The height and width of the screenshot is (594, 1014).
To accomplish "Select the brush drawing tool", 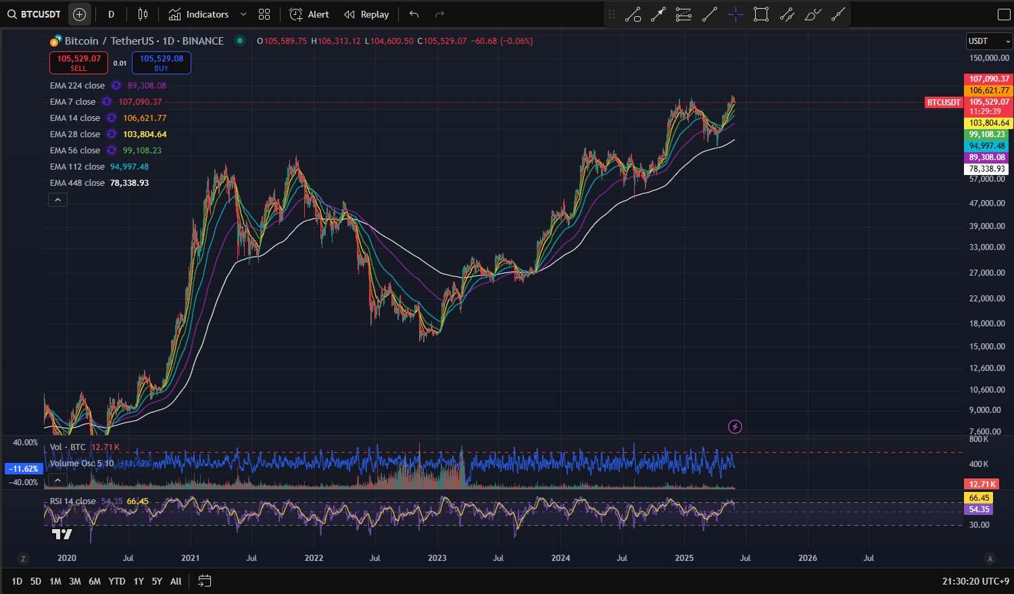I will [813, 14].
